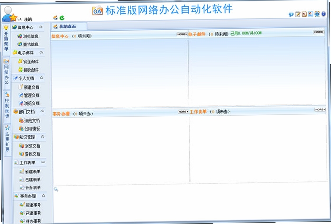Open the chat bubble message icon

coord(291,15)
